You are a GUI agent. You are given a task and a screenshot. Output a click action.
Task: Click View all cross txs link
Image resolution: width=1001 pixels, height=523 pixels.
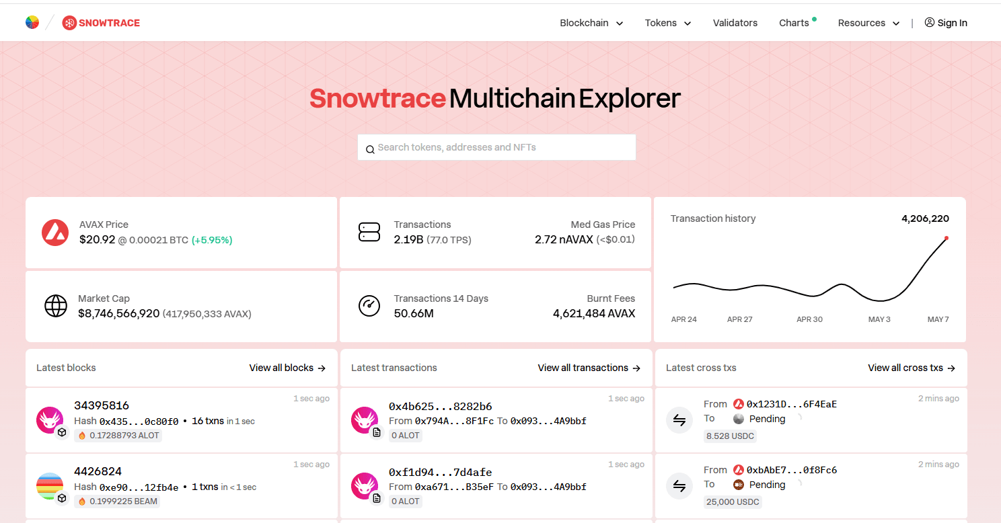pos(912,368)
